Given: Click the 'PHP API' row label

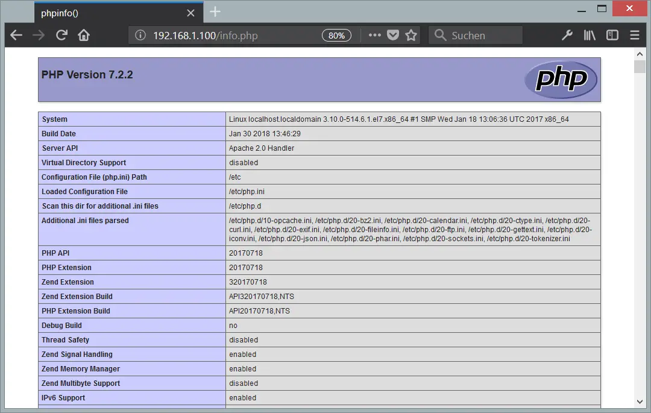Looking at the screenshot, I should coord(55,253).
